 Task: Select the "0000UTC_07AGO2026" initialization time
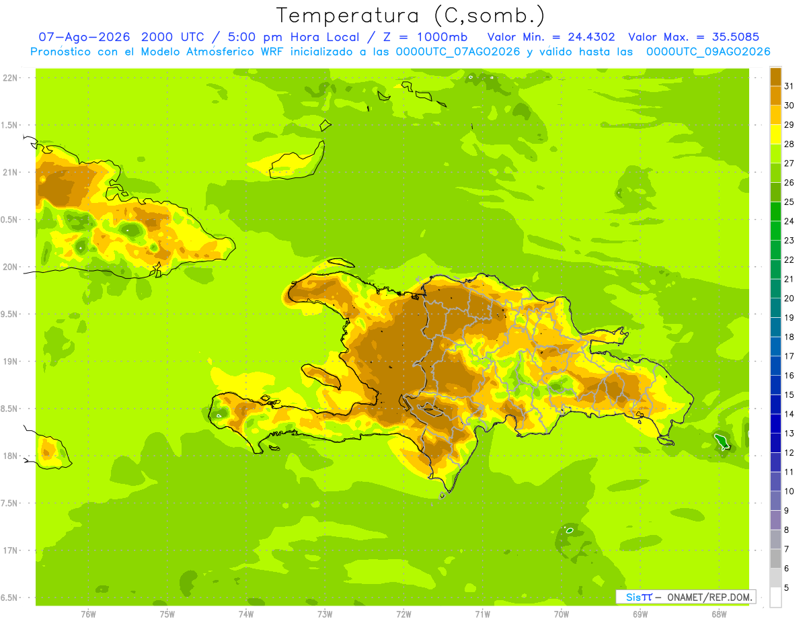click(458, 52)
